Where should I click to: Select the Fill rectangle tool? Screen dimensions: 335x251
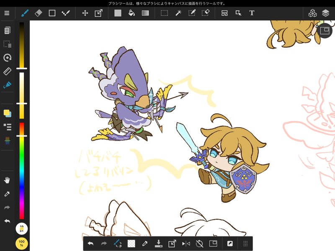(118, 13)
